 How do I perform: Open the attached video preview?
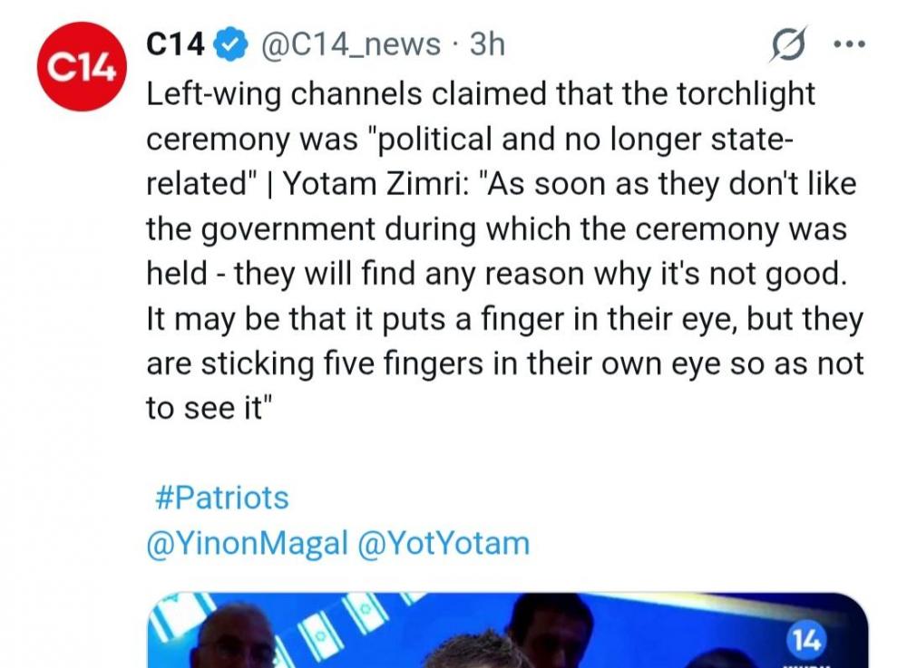pos(508,634)
